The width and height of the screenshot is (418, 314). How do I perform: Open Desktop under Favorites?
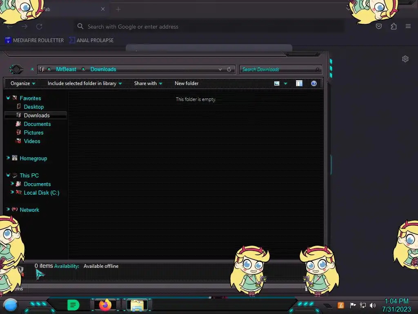(x=34, y=107)
